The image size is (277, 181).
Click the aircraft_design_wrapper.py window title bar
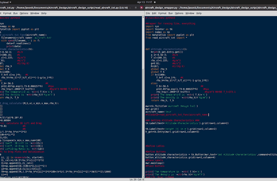tap(211, 8)
